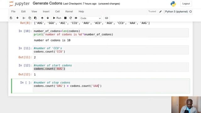
Task: Click the In [10] code cell
Action: pyautogui.click(x=111, y=33)
